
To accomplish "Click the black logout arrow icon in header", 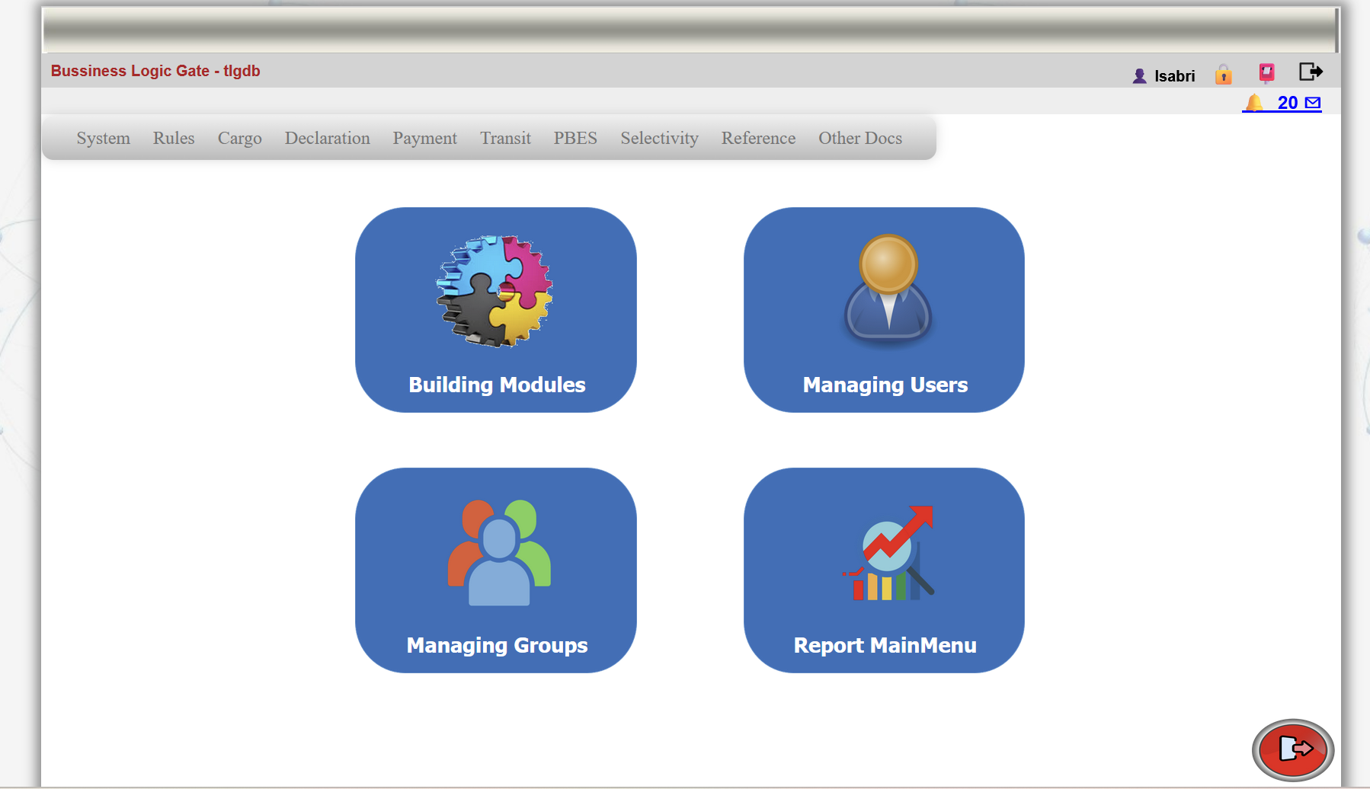I will [1311, 72].
